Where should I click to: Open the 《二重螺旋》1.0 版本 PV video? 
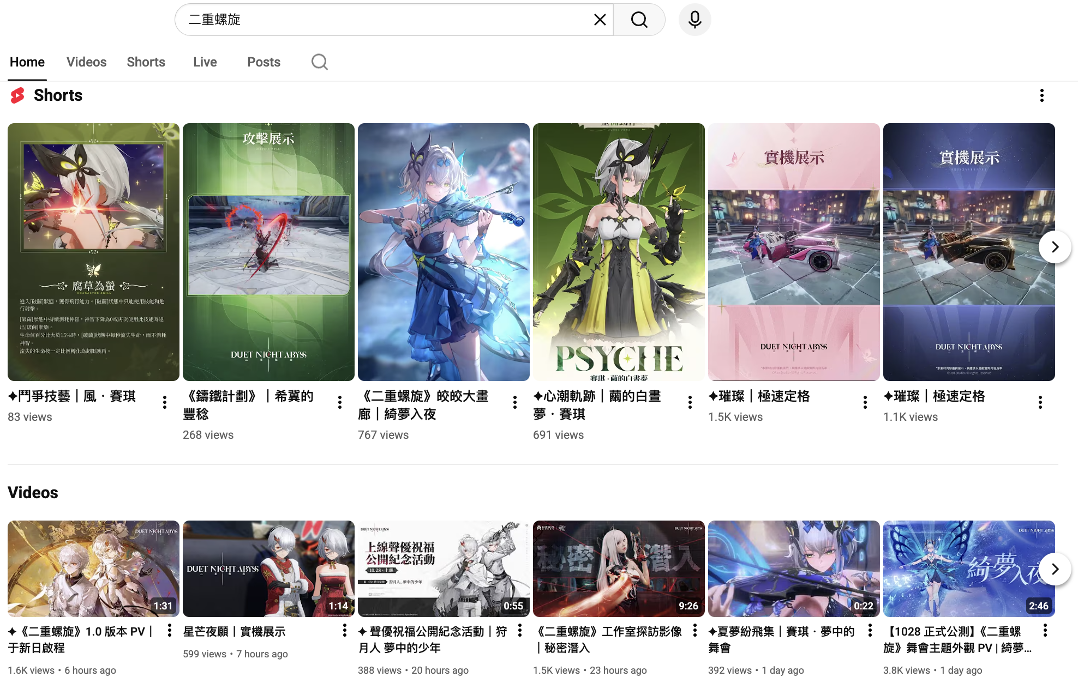pyautogui.click(x=93, y=568)
